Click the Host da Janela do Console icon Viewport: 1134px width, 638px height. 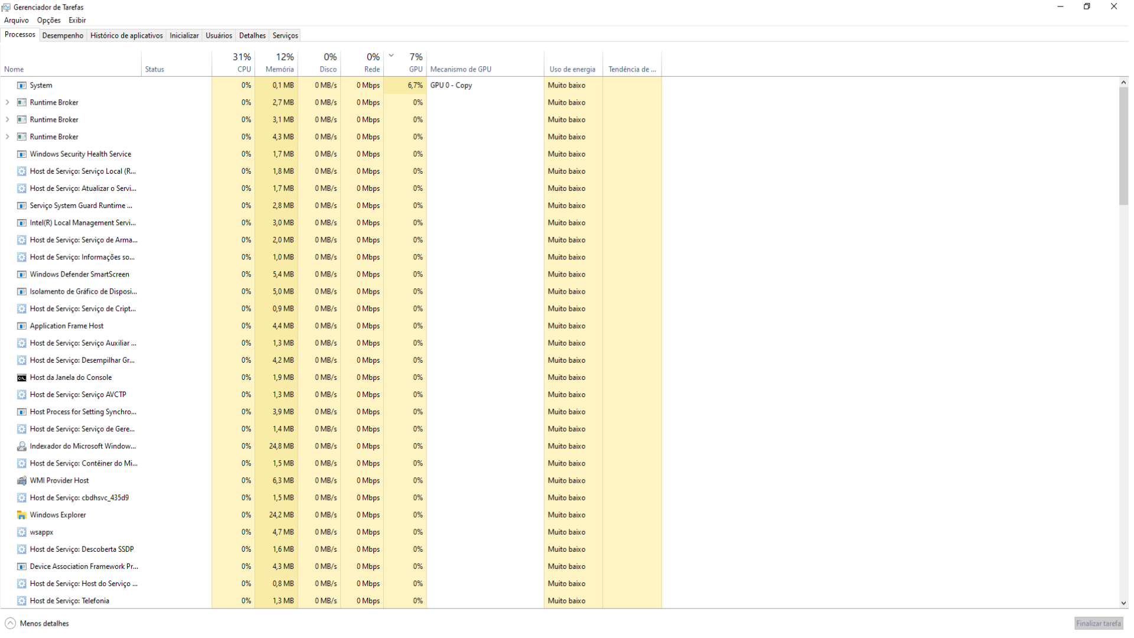pyautogui.click(x=22, y=377)
